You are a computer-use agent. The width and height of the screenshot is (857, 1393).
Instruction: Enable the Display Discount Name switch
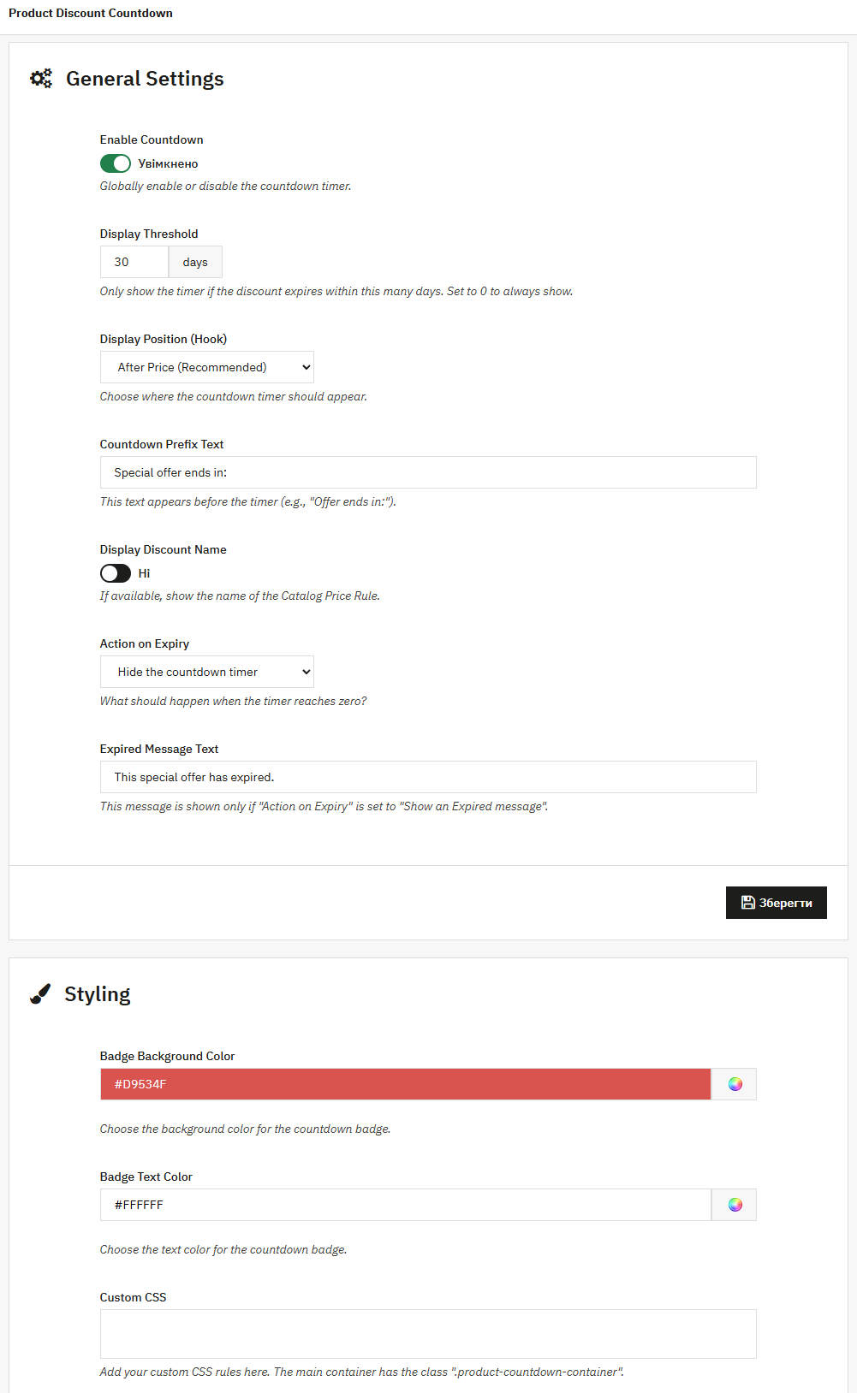click(115, 572)
